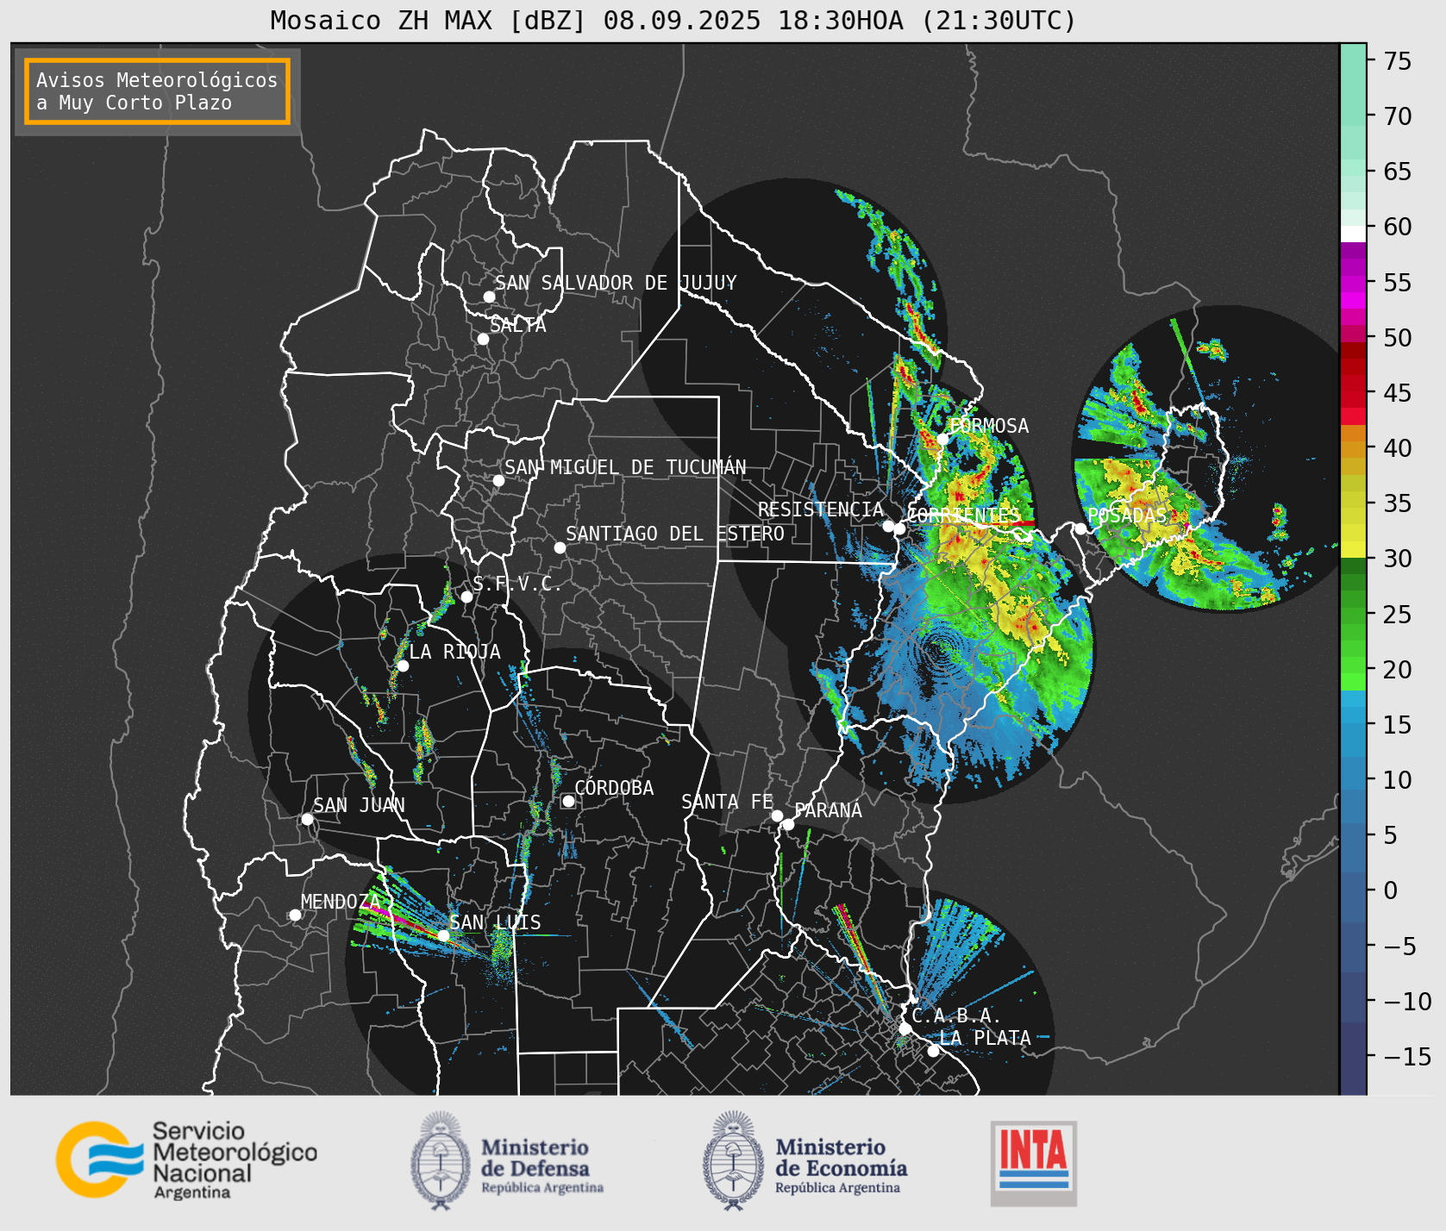Viewport: 1446px width, 1231px height.
Task: Select the Santiago del Estero marker dot
Action: [x=560, y=547]
